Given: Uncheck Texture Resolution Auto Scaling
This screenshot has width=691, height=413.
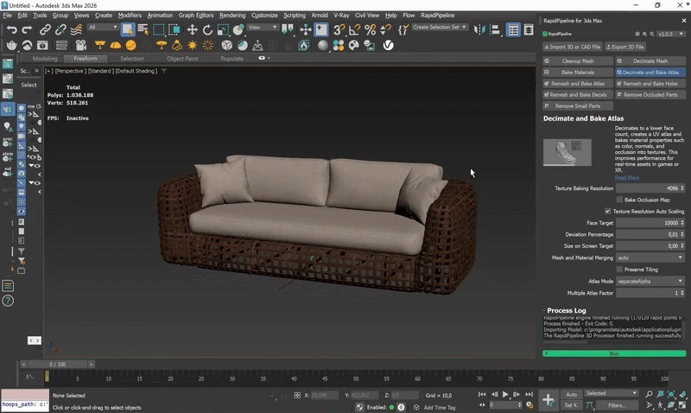Looking at the screenshot, I should [x=607, y=211].
